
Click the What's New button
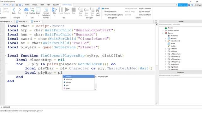182,5
